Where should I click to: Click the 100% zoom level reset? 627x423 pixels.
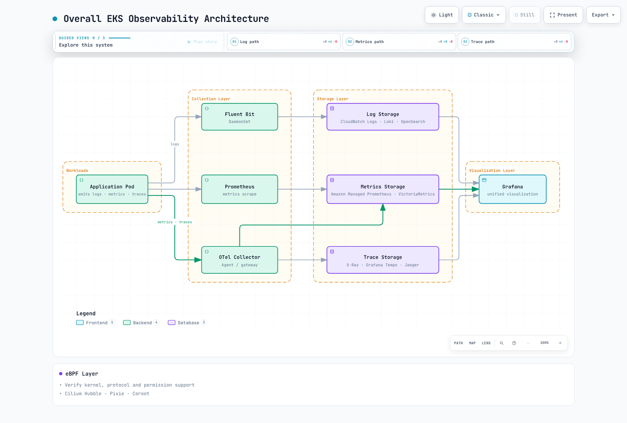click(x=544, y=343)
